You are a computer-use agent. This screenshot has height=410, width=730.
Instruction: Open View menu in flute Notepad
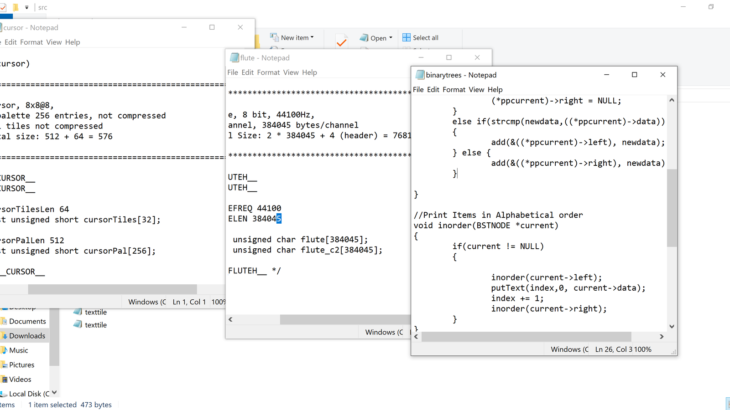291,72
